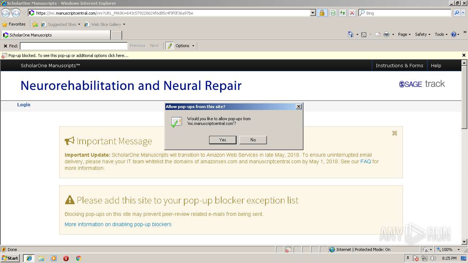Close the pop-up blocked information bar
Screen dimensions: 468x263
tap(464, 56)
